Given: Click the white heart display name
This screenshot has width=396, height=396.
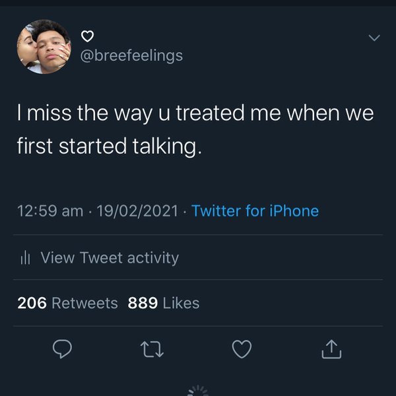Looking at the screenshot, I should point(88,36).
